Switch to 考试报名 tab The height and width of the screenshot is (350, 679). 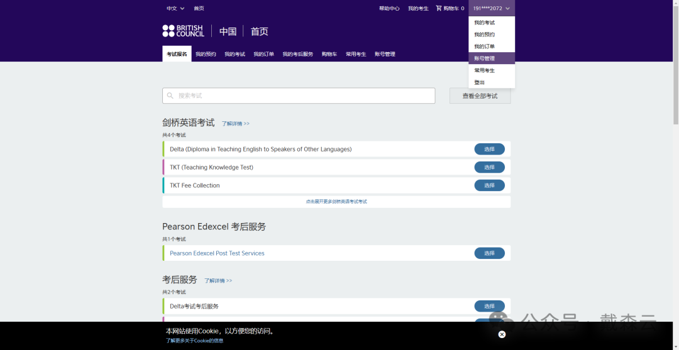coord(177,54)
